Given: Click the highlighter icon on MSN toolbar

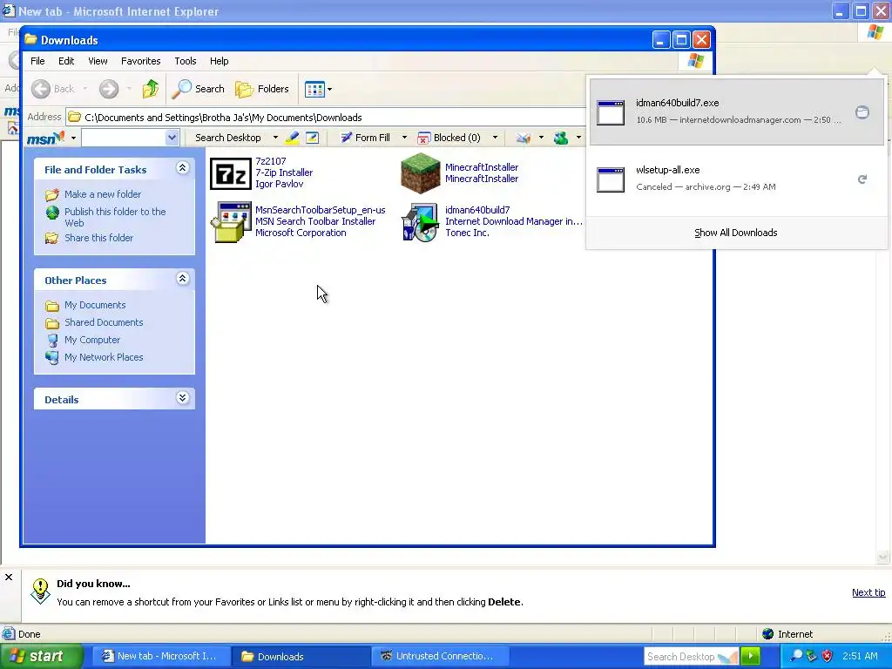Looking at the screenshot, I should 293,137.
